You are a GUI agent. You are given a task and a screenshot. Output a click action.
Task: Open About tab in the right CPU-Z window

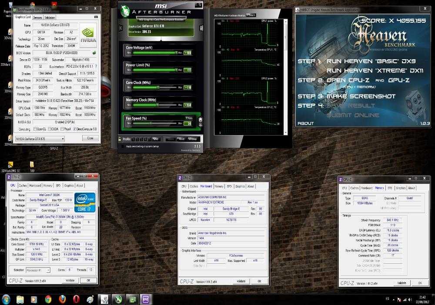412,188
